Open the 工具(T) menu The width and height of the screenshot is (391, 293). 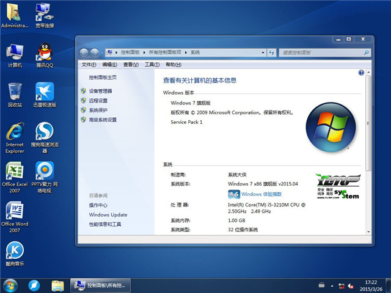(x=152, y=65)
